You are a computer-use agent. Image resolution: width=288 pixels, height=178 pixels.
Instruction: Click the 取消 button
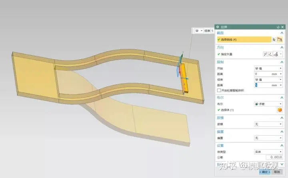277,172
